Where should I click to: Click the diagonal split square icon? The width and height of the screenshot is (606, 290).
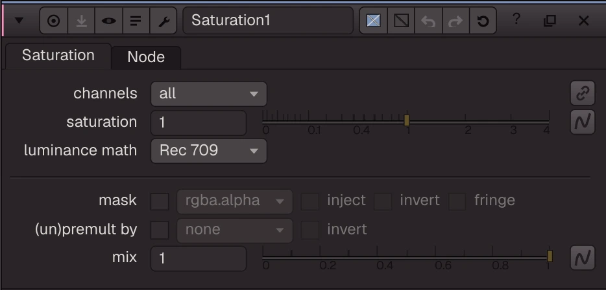(401, 21)
